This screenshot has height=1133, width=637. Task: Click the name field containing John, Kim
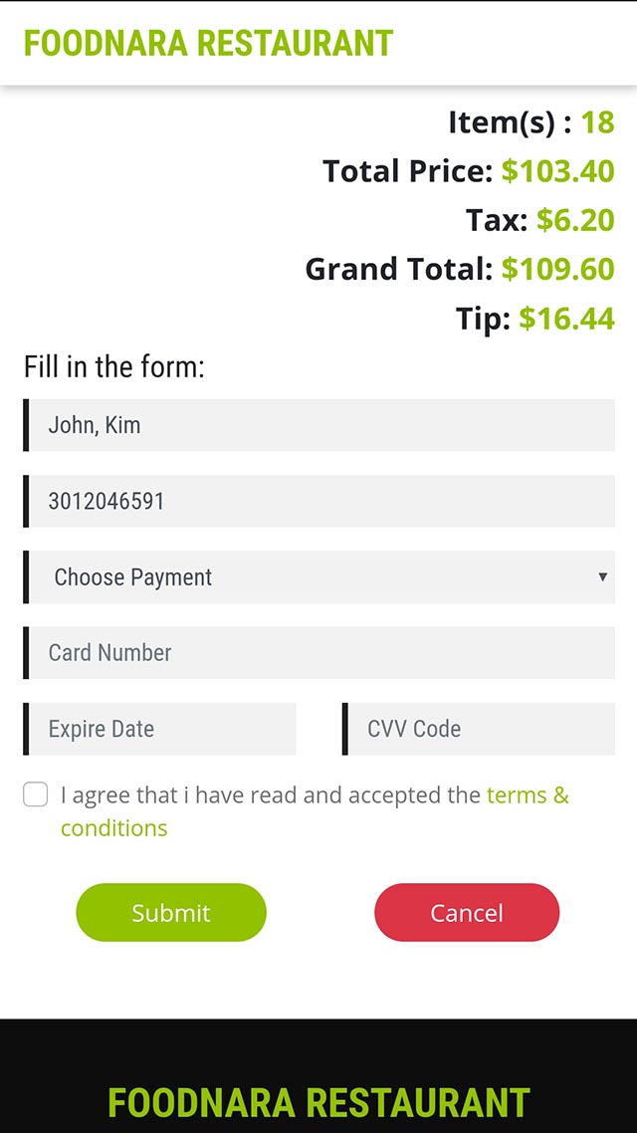pos(318,425)
